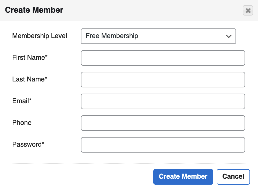Click the chevron arrow in Membership dropdown
This screenshot has width=258, height=196.
click(229, 36)
